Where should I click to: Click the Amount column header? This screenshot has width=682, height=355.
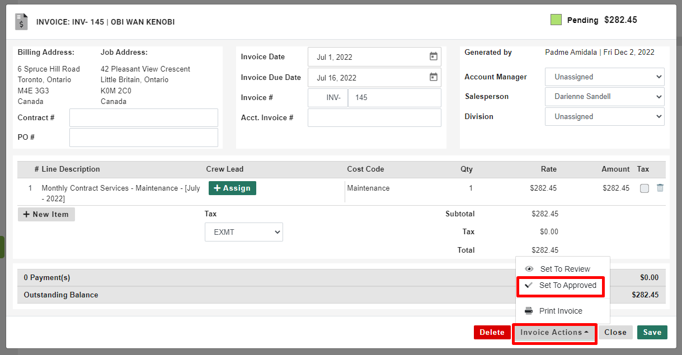615,169
